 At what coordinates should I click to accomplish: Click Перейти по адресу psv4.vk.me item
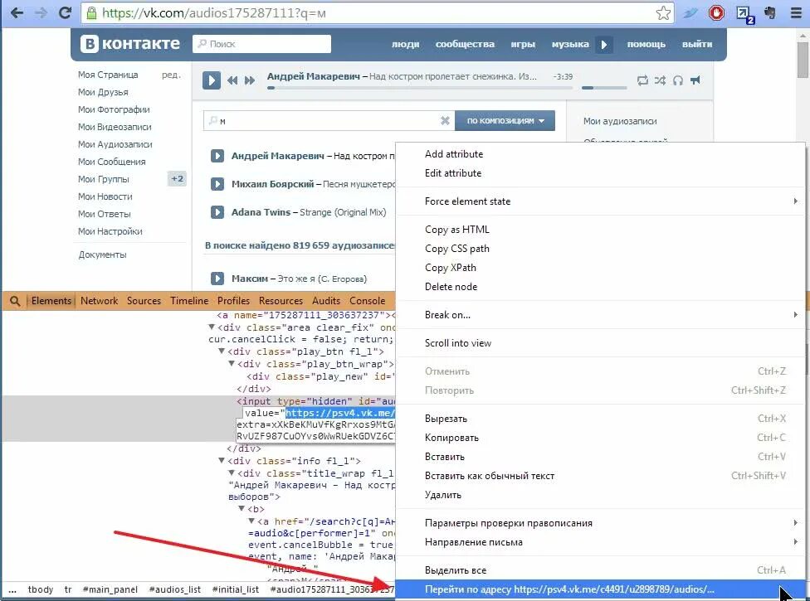600,589
